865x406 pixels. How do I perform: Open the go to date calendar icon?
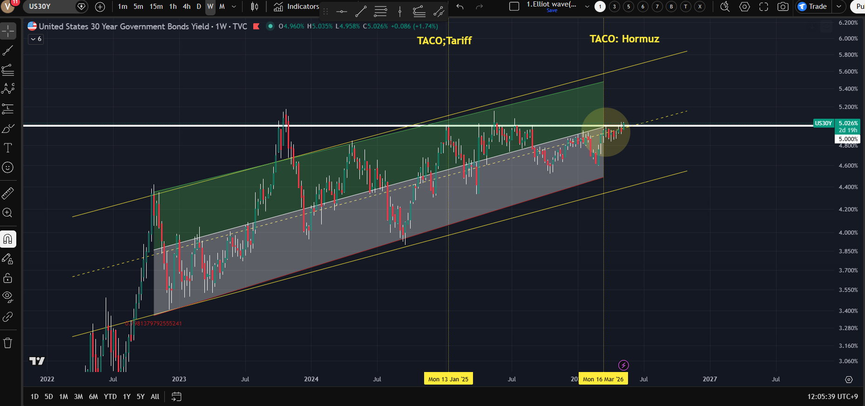pyautogui.click(x=176, y=397)
